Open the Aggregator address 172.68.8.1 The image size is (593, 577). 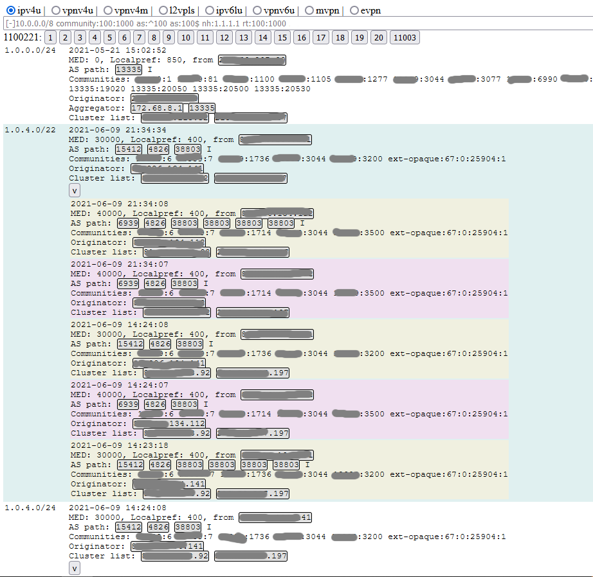pyautogui.click(x=158, y=108)
